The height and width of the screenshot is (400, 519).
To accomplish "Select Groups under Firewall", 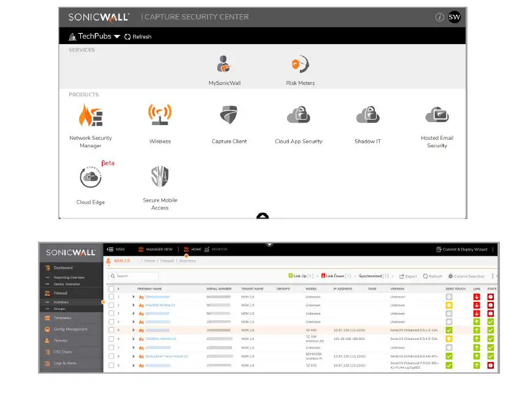I will (60, 309).
